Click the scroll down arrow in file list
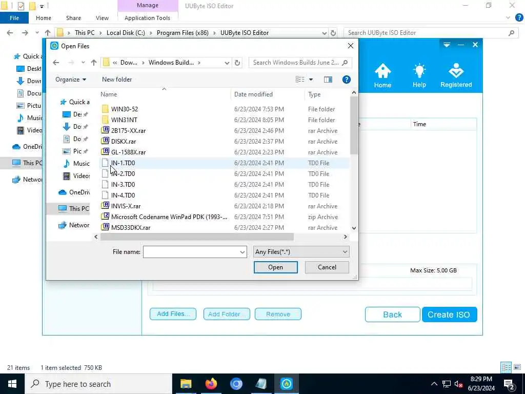 pos(354,228)
